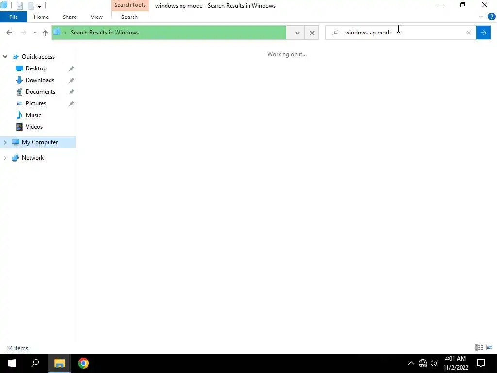Open the volume tray icon
497x373 pixels.
tap(434, 363)
